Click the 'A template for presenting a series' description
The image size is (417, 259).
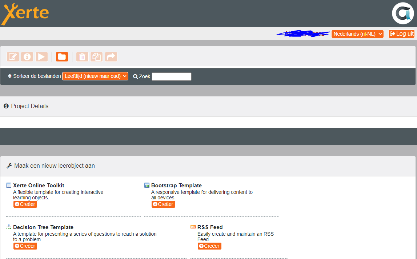coord(85,237)
